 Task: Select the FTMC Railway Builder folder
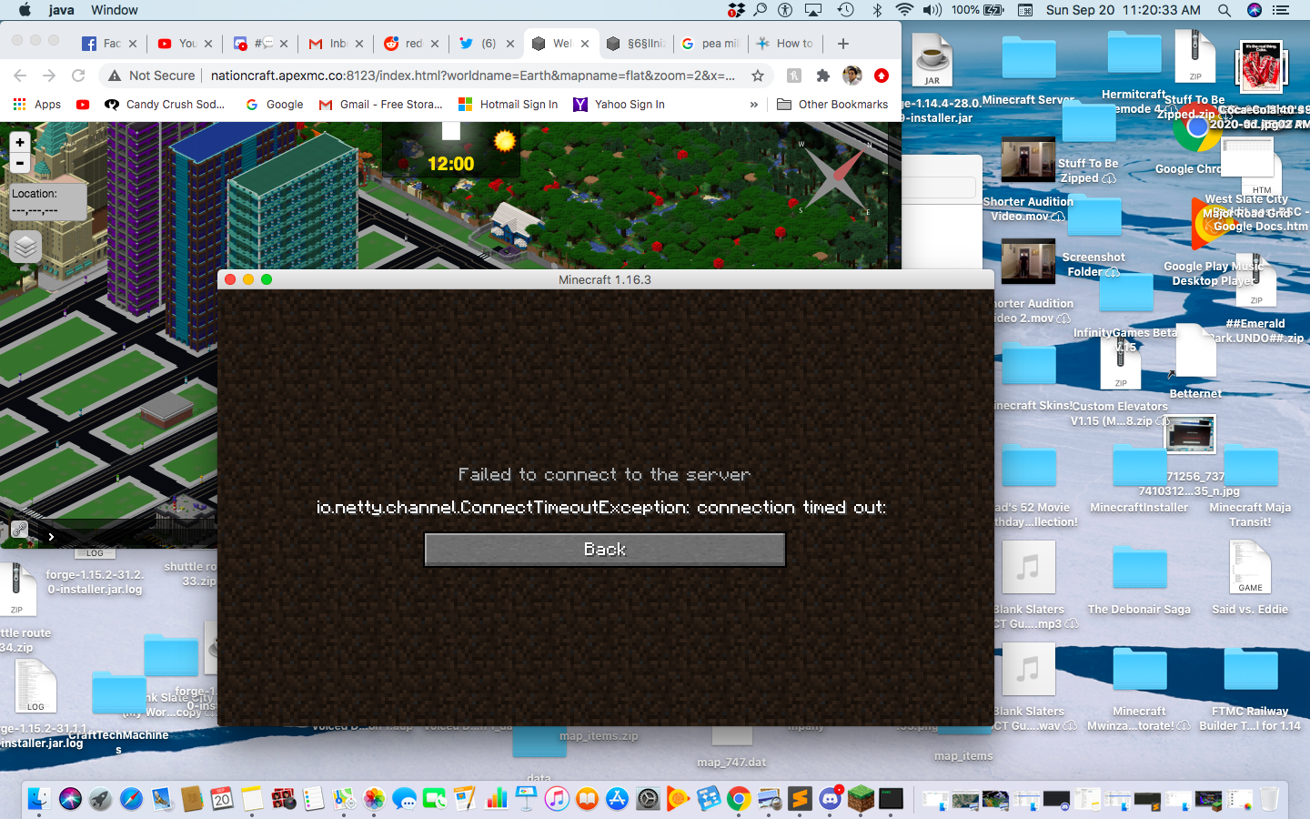click(1250, 670)
